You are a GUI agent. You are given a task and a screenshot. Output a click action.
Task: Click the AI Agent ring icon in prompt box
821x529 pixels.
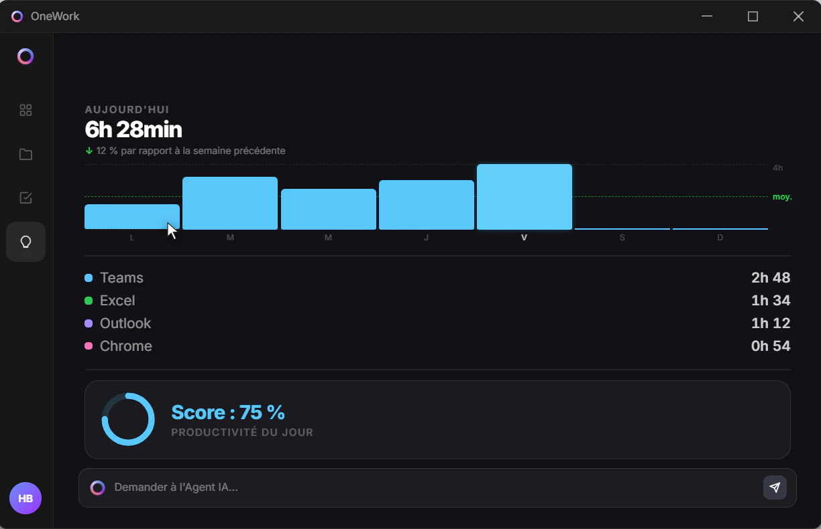98,487
